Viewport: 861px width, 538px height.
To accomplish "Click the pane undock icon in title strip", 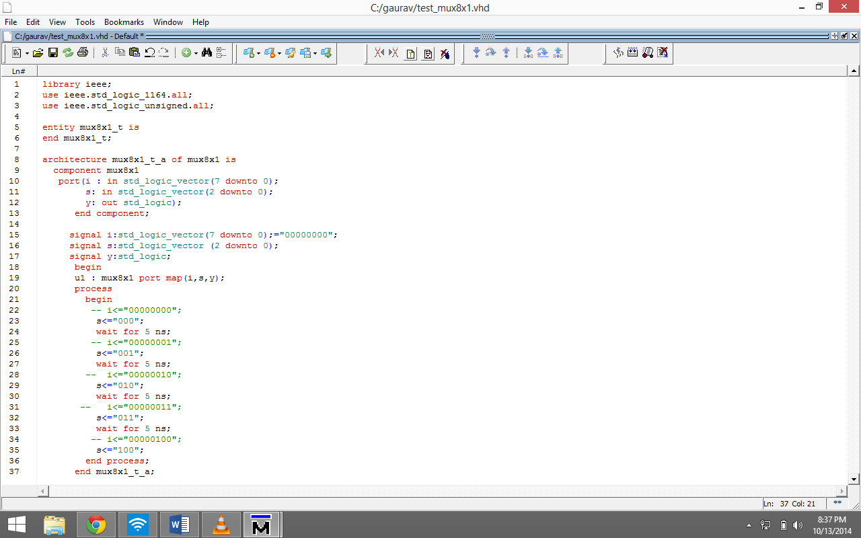I will [844, 36].
